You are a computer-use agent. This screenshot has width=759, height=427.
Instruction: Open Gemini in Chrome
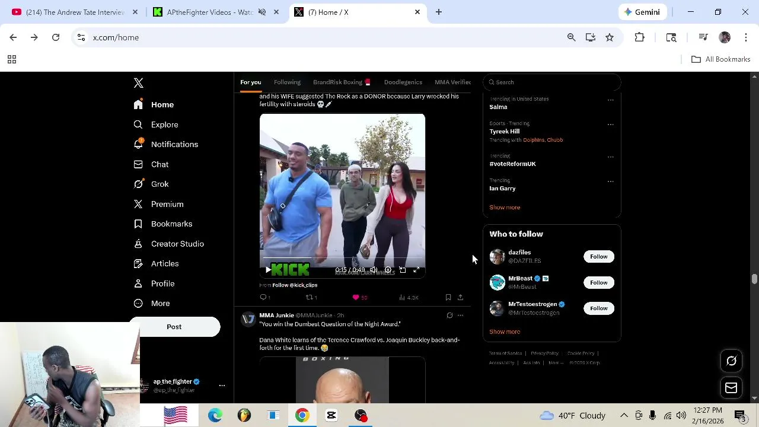coord(642,12)
